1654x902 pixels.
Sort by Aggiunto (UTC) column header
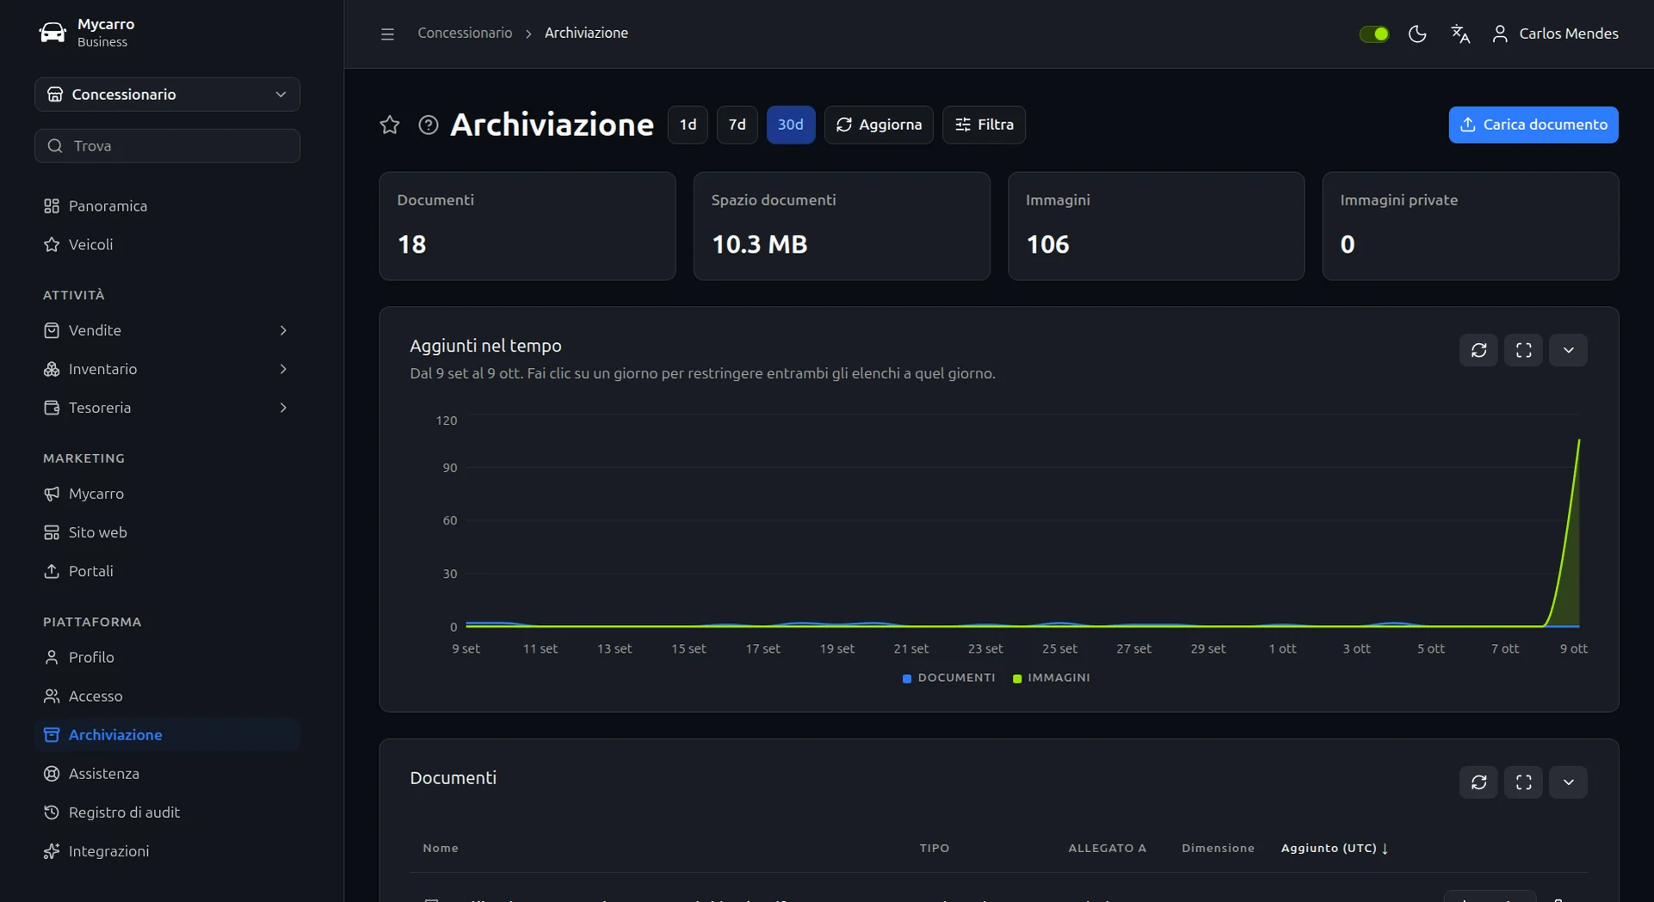[1334, 848]
